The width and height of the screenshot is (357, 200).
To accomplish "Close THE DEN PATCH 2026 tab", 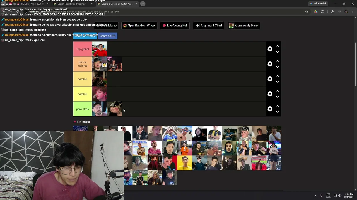I will point(48,4).
